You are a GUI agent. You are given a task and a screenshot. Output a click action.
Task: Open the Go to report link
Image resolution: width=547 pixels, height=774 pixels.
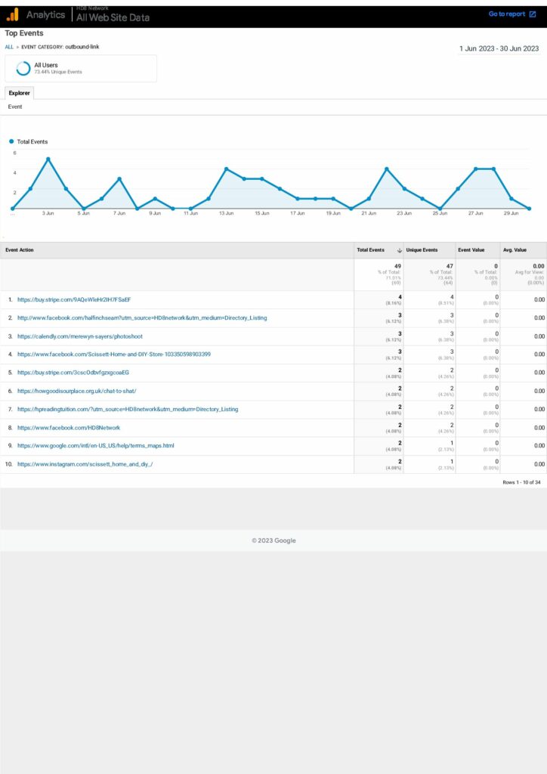[x=506, y=14]
